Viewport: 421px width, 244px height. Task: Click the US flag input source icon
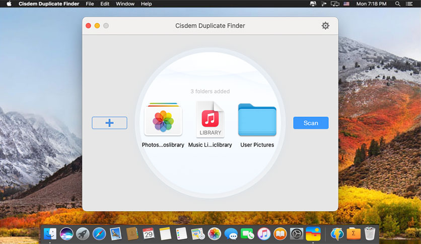(346, 4)
